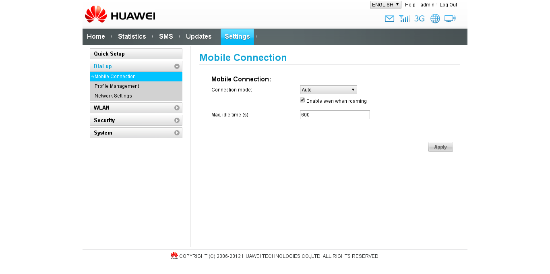Click the WLAN monitor status icon
The height and width of the screenshot is (274, 550).
[450, 19]
